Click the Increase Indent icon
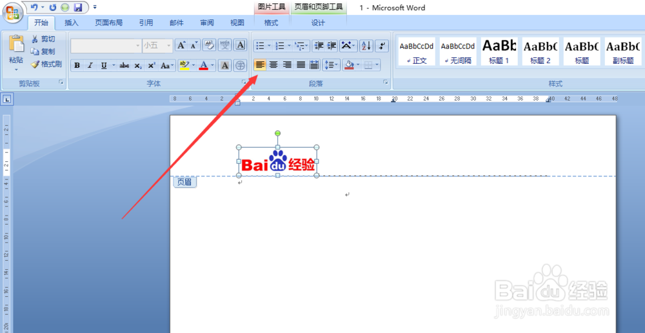Image resolution: width=645 pixels, height=333 pixels. pyautogui.click(x=332, y=45)
